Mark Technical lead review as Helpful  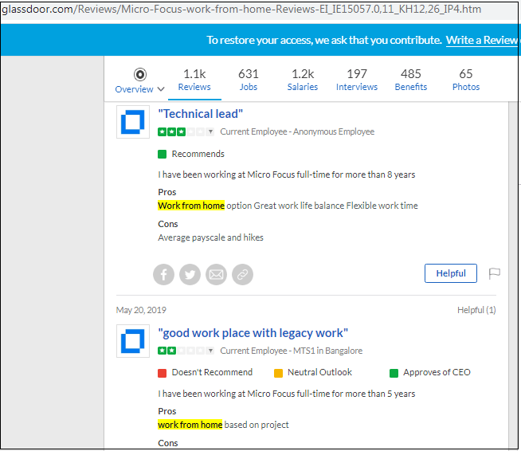[x=451, y=273]
